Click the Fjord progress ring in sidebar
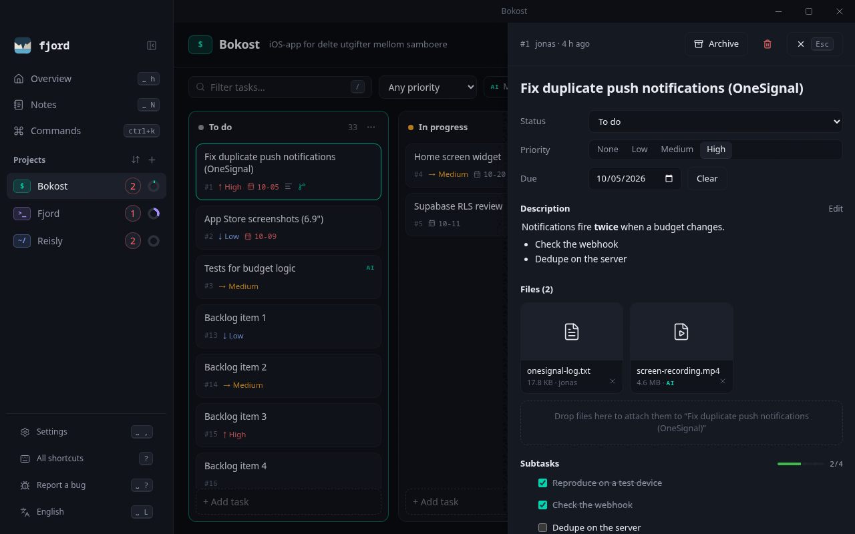Screen dimensions: 855x534 pos(154,214)
